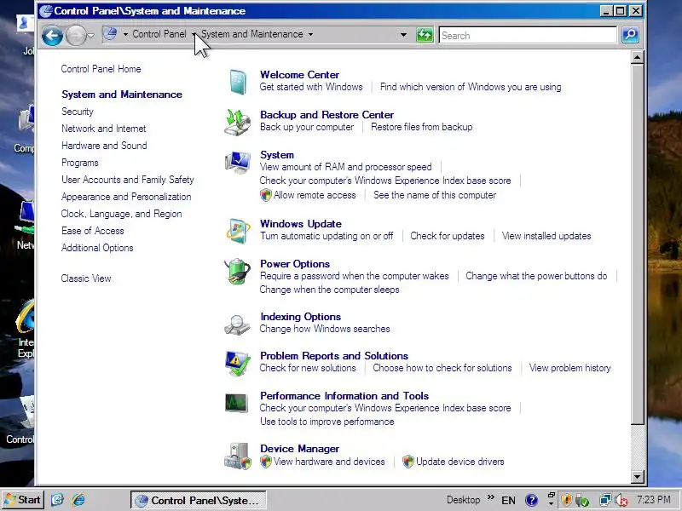Click the Windows Update icon
682x511 pixels.
238,231
